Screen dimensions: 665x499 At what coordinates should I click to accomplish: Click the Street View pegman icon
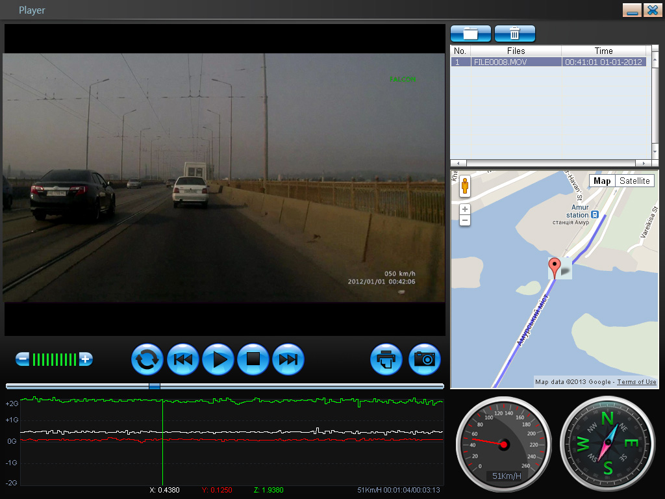pyautogui.click(x=465, y=187)
